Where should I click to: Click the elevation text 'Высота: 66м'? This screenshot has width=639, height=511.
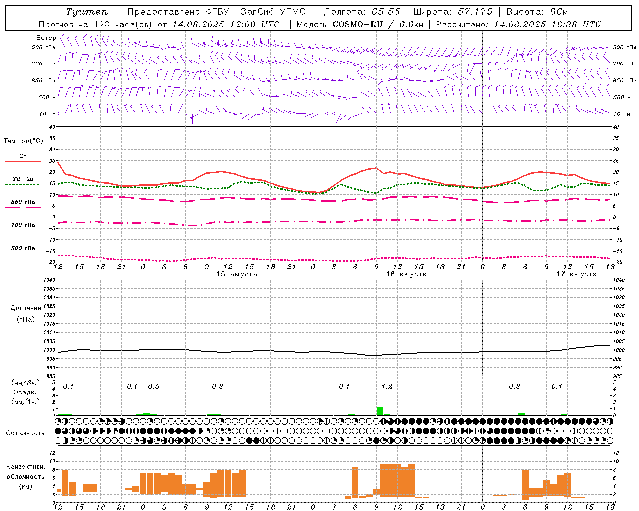click(x=537, y=12)
